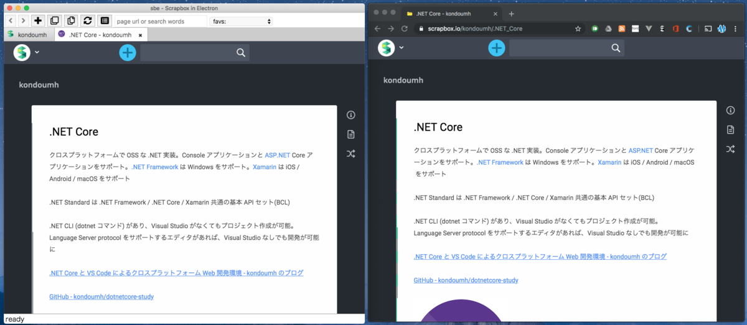The image size is (747, 325).
Task: Click the copy documents icon in sbe toolbar
Action: pyautogui.click(x=71, y=21)
